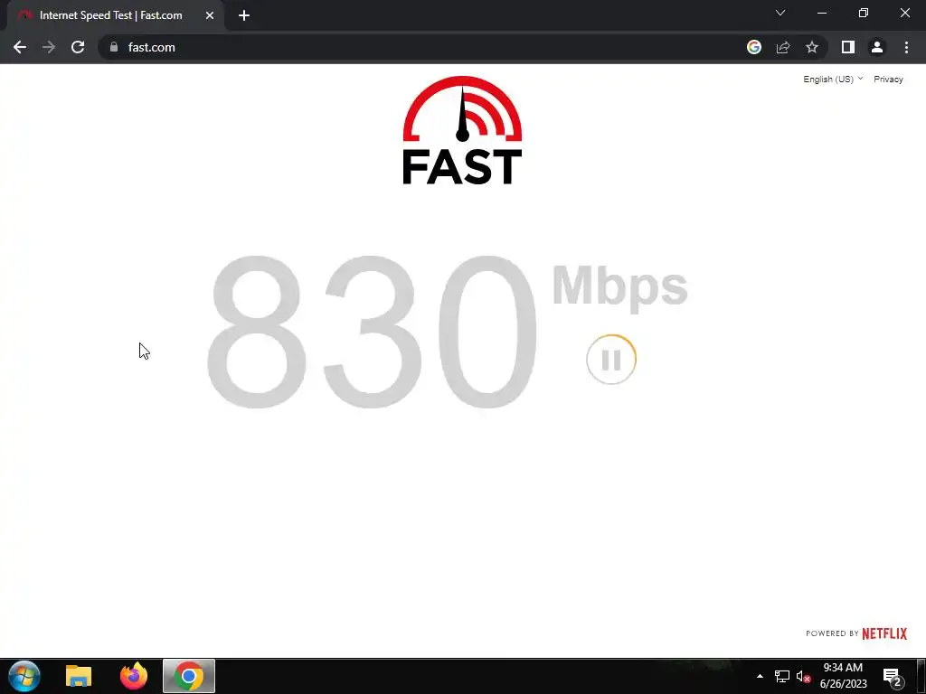Open the Google icon in address bar
Viewport: 926px width, 694px height.
pos(754,47)
